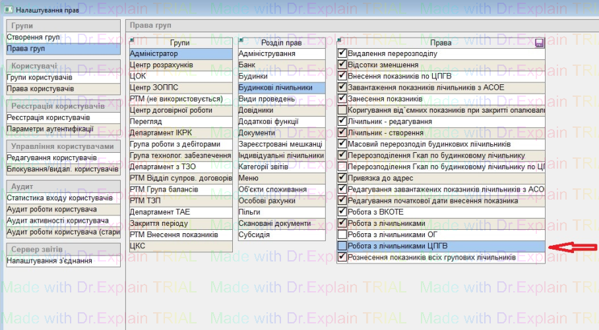Click the Групи column header
The image size is (599, 330).
click(181, 43)
